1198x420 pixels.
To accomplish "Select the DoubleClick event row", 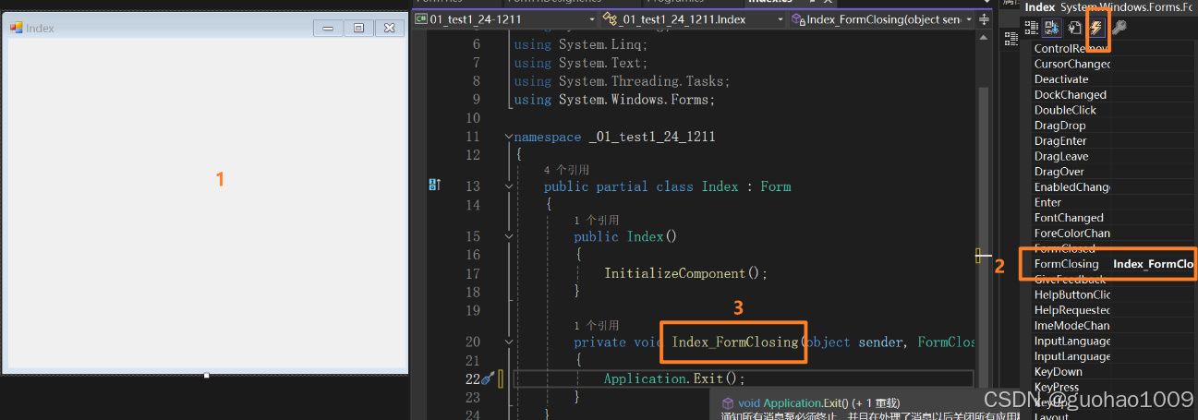I will [x=1113, y=110].
